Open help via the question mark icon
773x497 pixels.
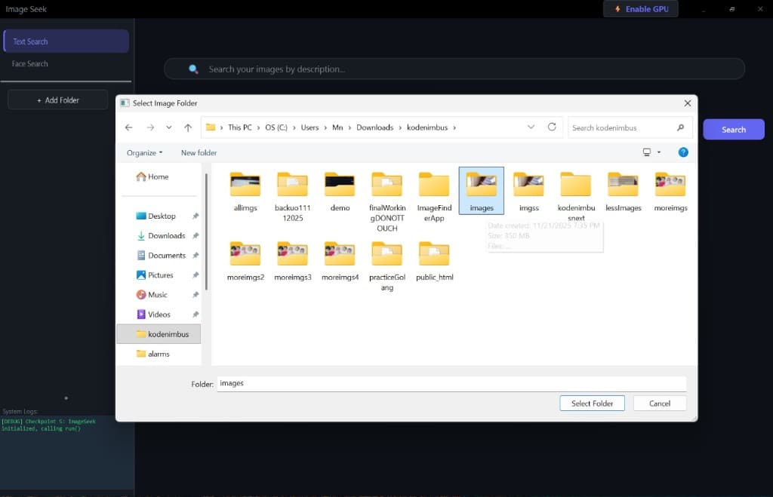click(683, 152)
